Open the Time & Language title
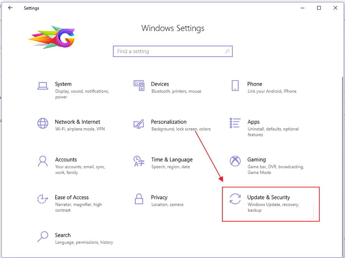 pos(172,160)
